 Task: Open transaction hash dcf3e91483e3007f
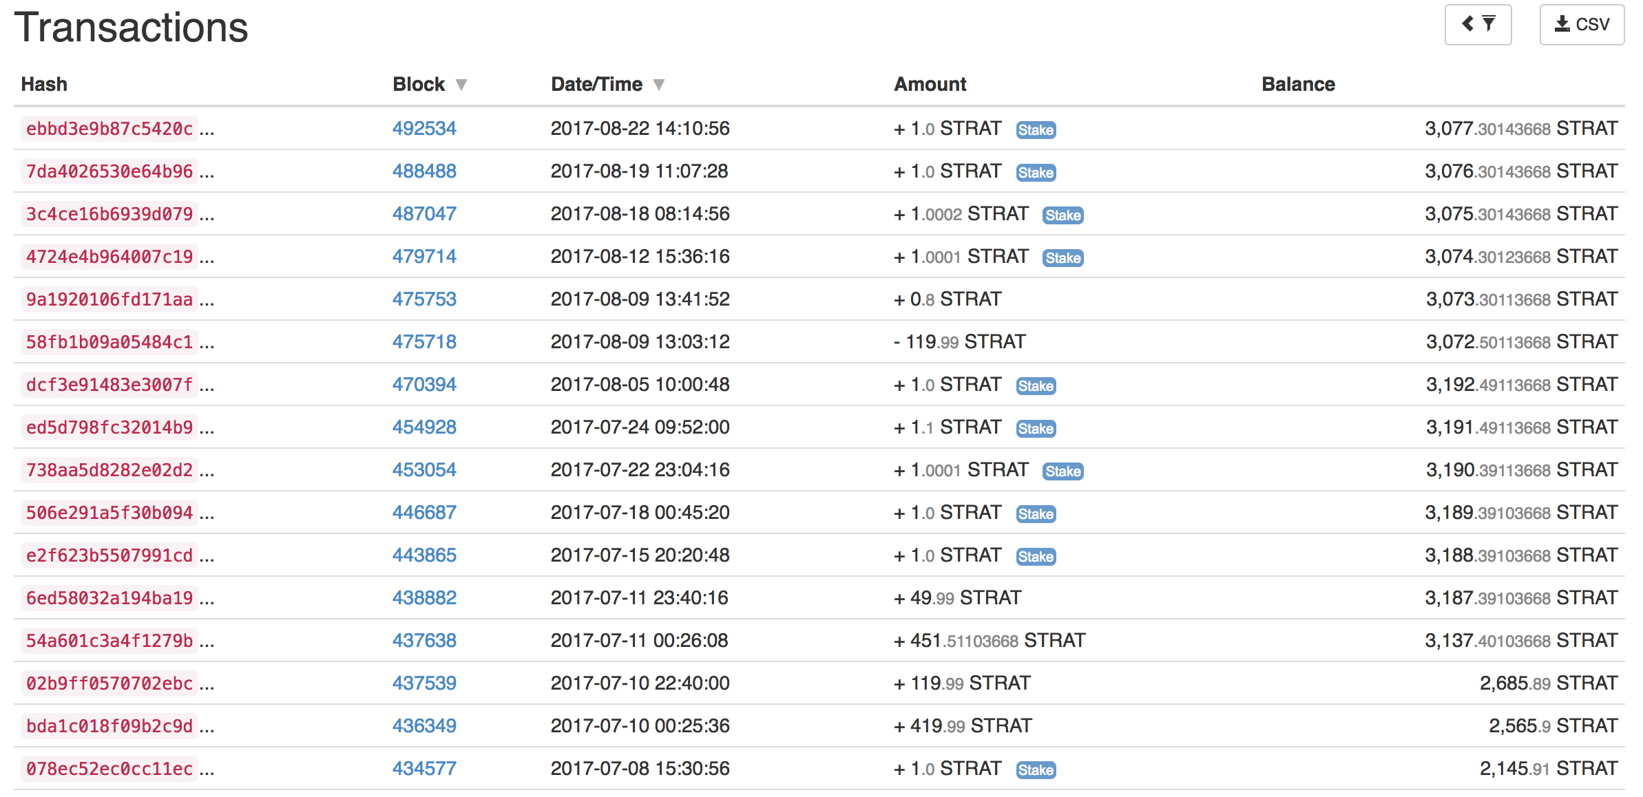point(109,385)
